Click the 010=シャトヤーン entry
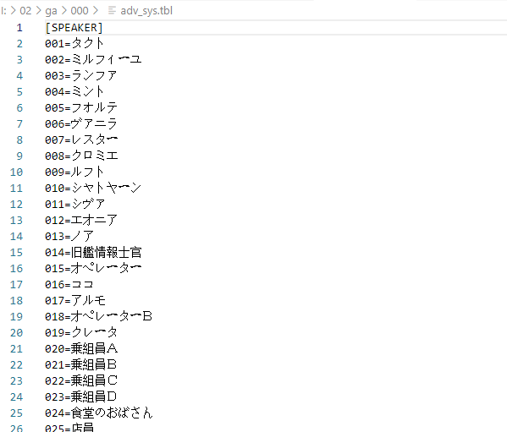The width and height of the screenshot is (507, 432). 93,189
